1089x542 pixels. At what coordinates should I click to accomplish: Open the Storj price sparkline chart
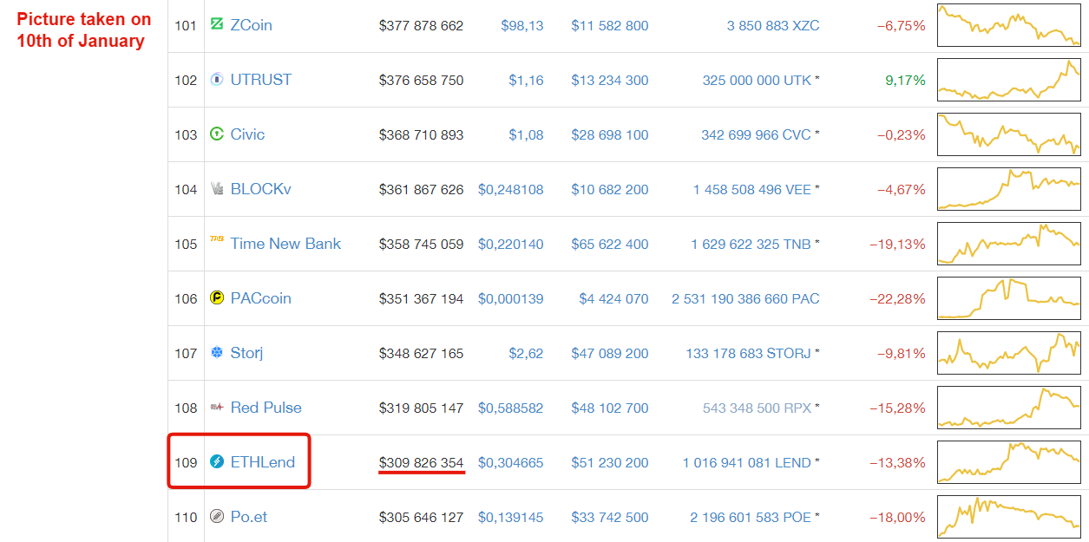coord(1009,353)
